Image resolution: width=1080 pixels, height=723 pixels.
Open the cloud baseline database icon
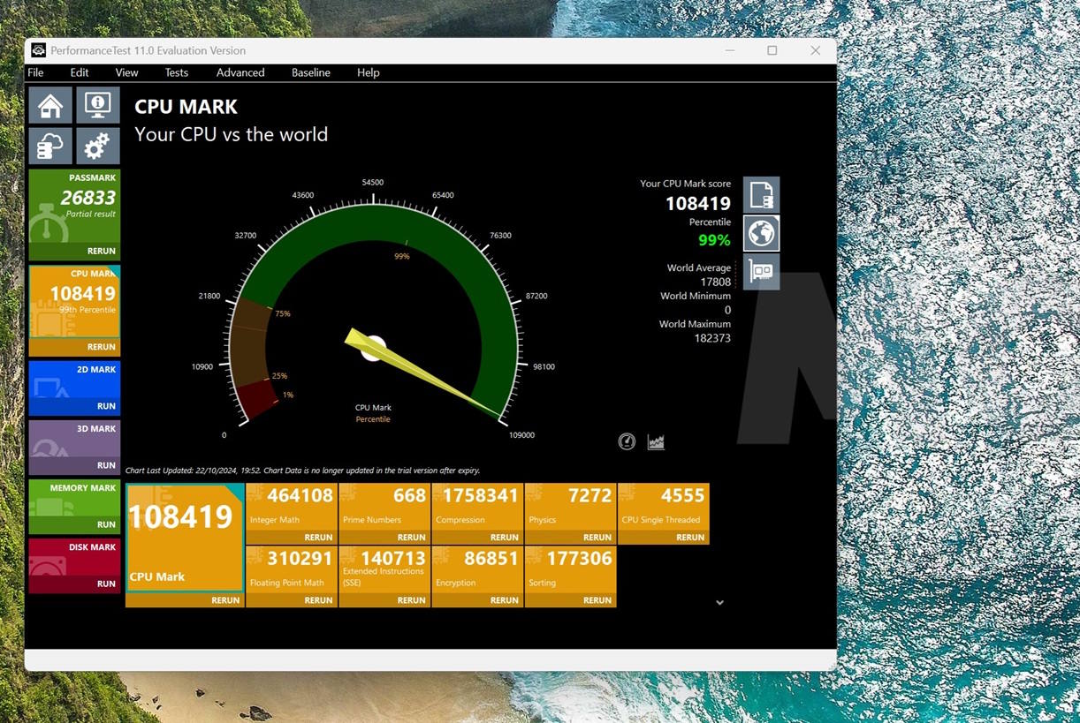[50, 147]
